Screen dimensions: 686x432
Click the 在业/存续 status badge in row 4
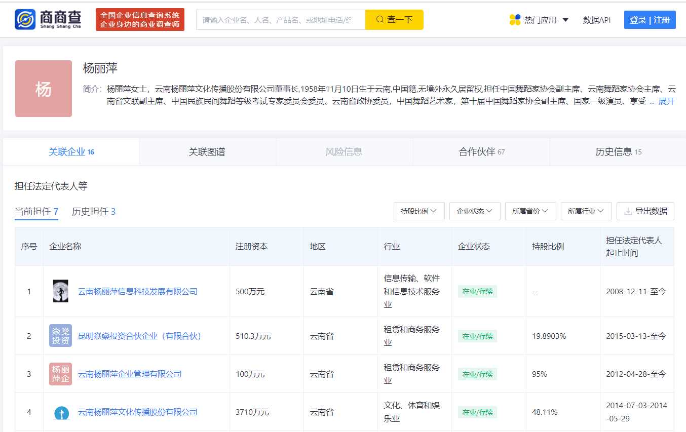coord(477,412)
